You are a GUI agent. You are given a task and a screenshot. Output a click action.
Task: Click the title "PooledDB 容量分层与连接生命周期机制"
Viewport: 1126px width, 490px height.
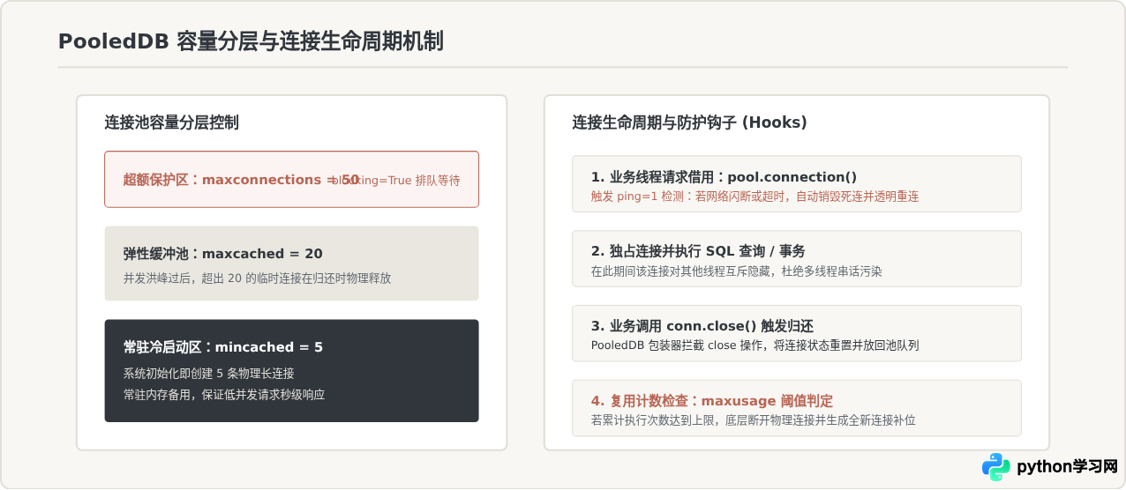click(x=251, y=41)
